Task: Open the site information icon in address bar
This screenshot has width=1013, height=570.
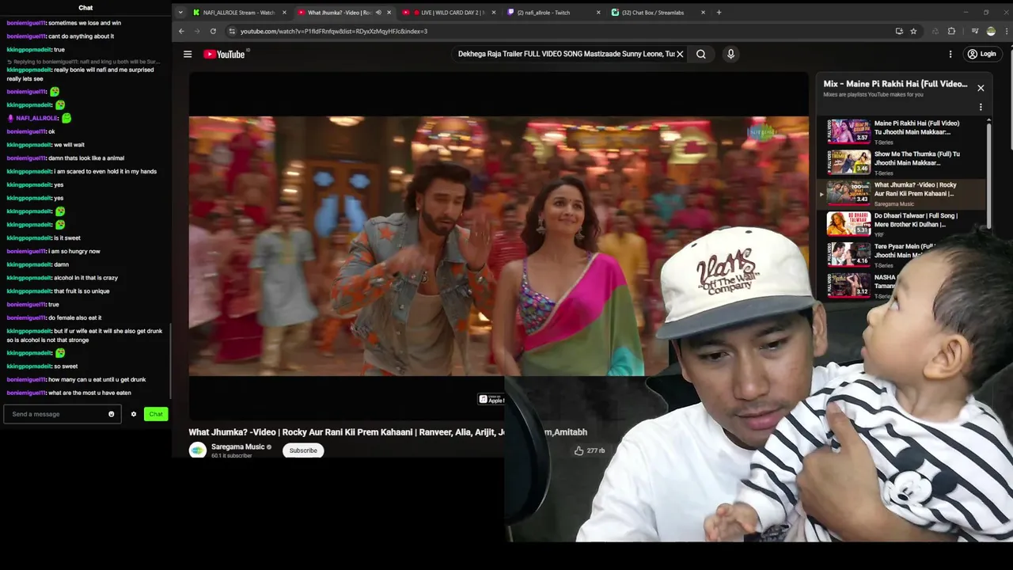Action: coord(232,31)
